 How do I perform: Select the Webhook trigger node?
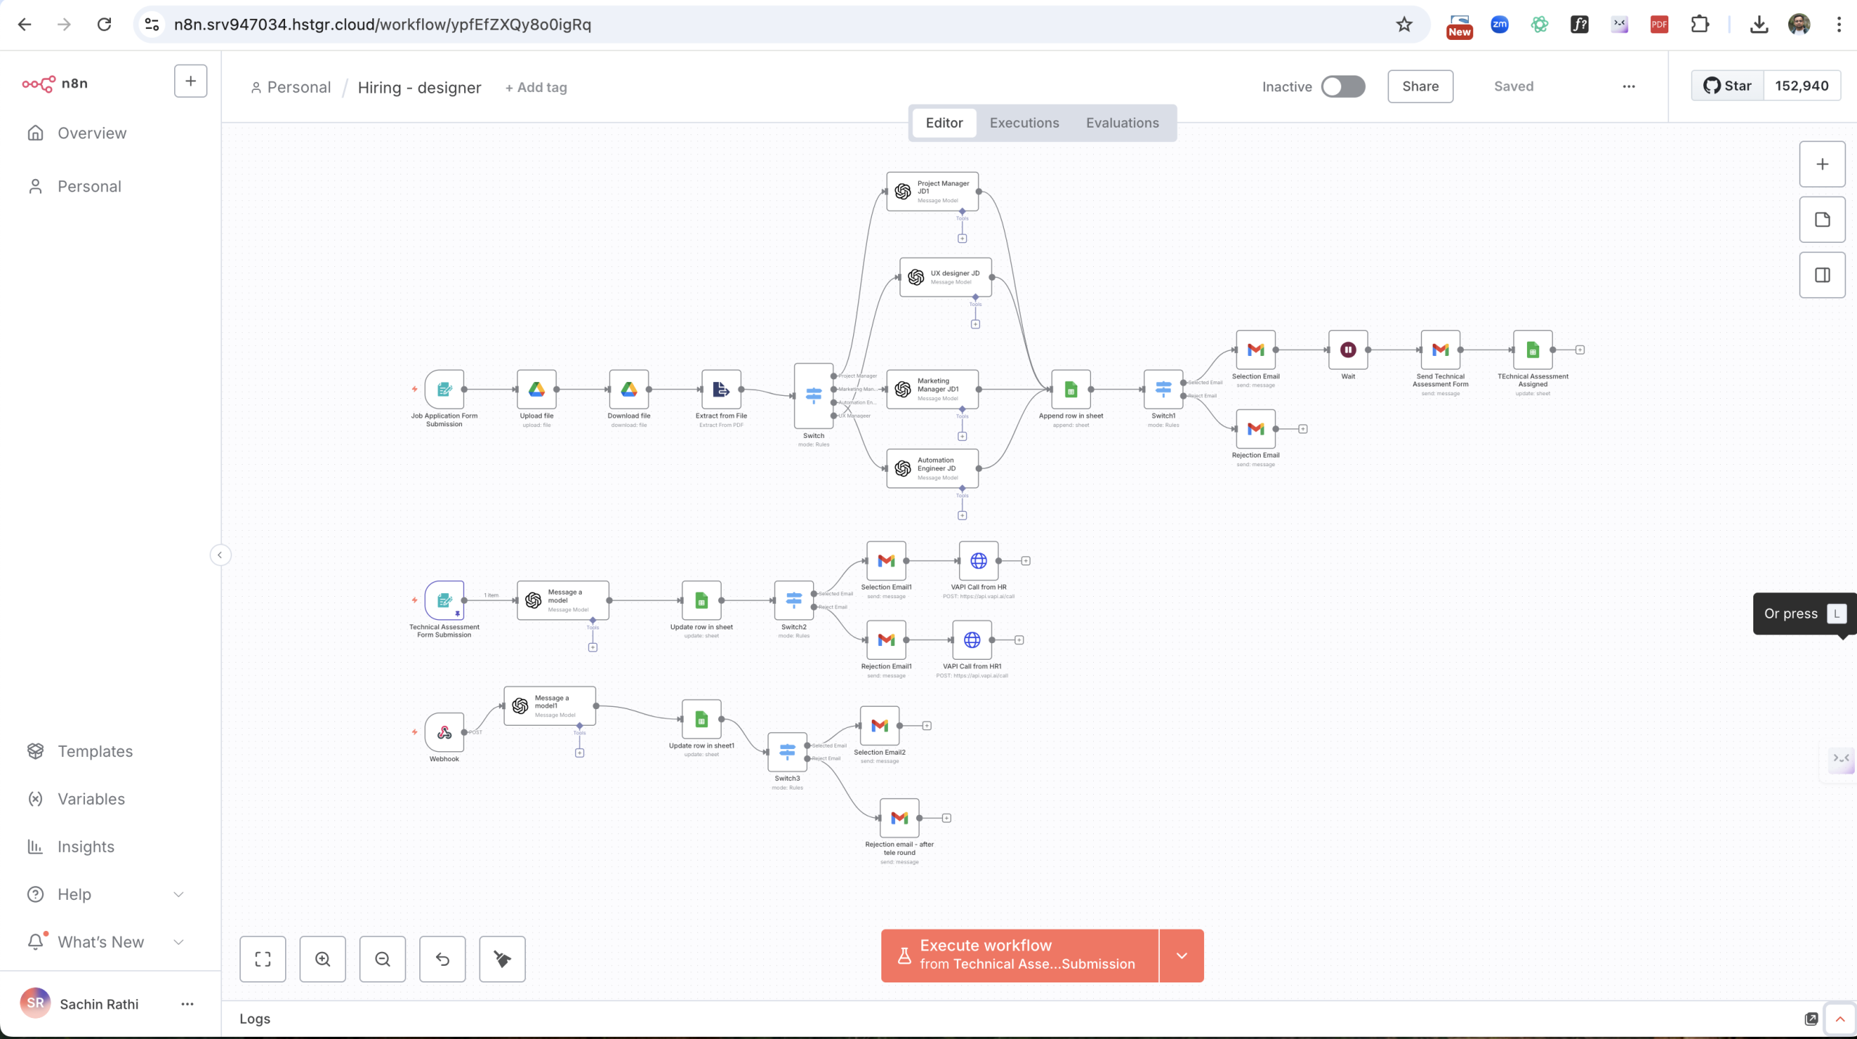coord(444,732)
